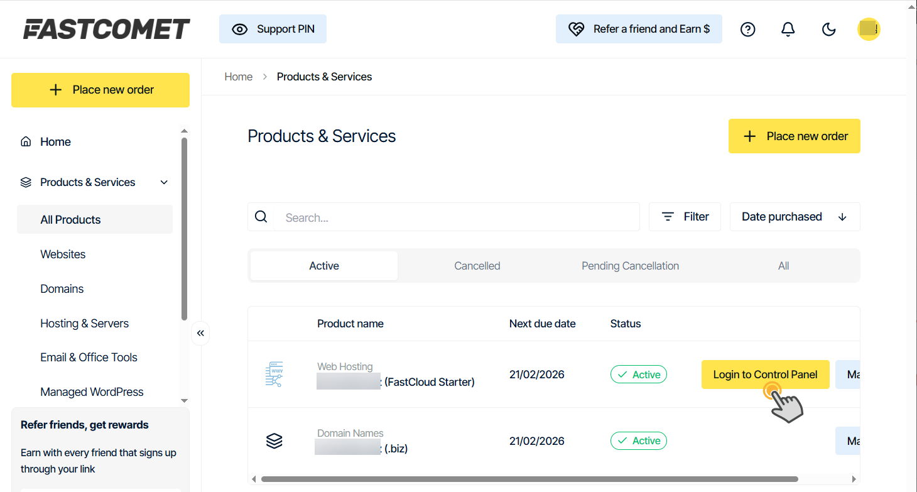Screen dimensions: 917x492
Task: Open Email & Office Tools in sidebar
Action: tap(89, 357)
